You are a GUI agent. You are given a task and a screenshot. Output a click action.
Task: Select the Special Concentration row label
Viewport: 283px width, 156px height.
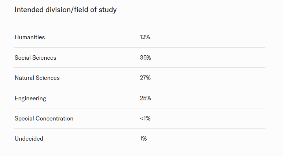44,119
